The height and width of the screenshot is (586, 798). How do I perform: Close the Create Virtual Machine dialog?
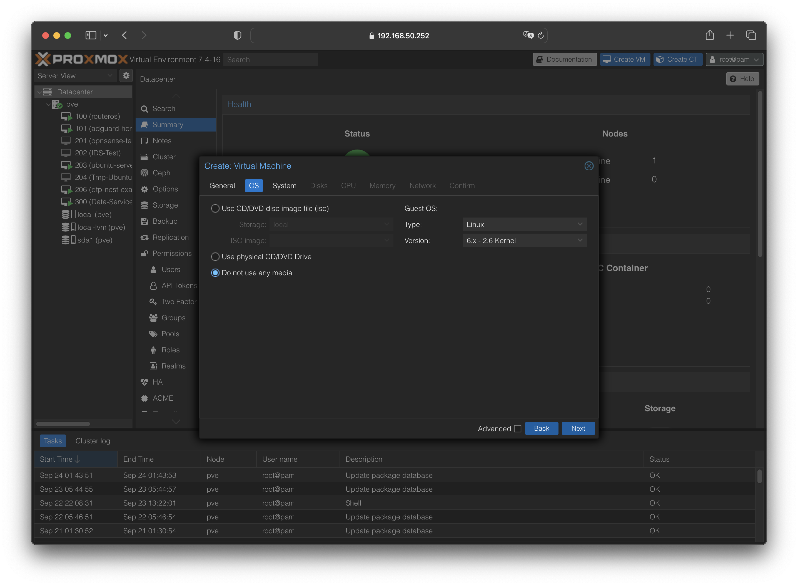[x=588, y=166]
